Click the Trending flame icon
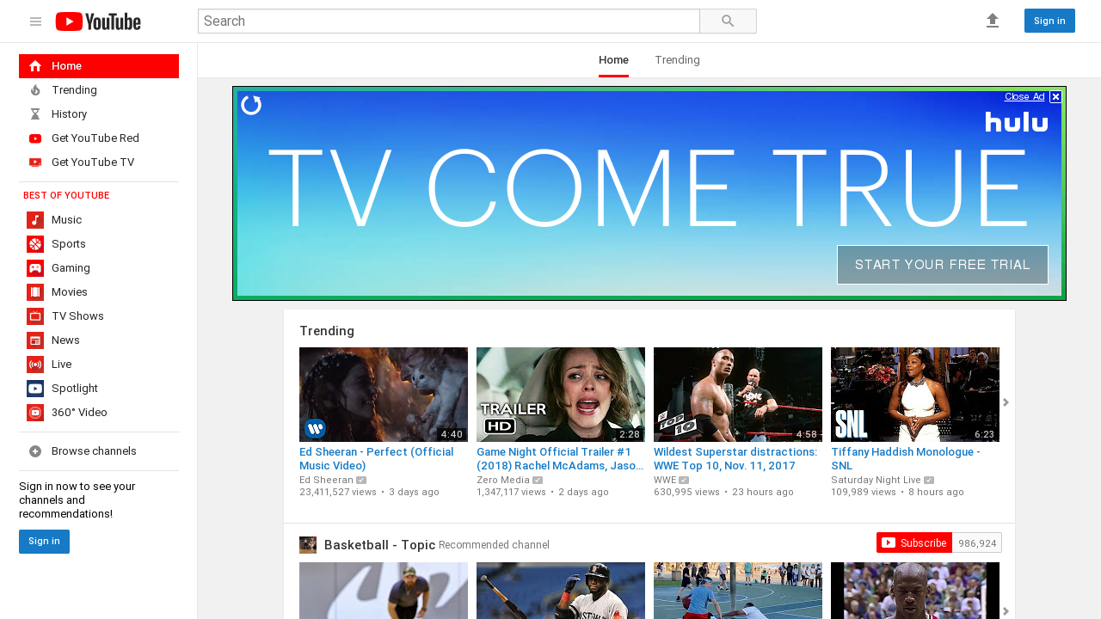 pyautogui.click(x=35, y=90)
